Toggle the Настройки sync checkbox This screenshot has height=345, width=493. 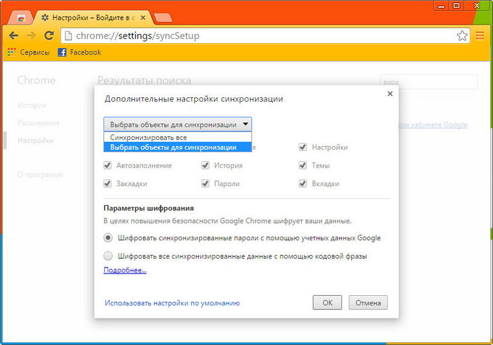click(303, 147)
